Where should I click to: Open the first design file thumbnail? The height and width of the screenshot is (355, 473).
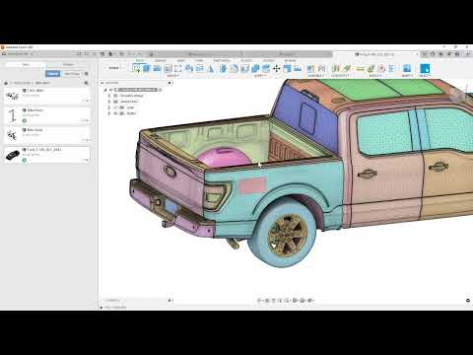tap(13, 96)
